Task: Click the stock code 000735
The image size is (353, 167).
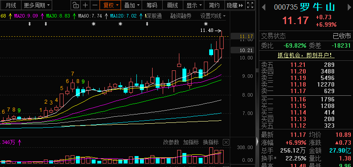Action: [x=285, y=7]
